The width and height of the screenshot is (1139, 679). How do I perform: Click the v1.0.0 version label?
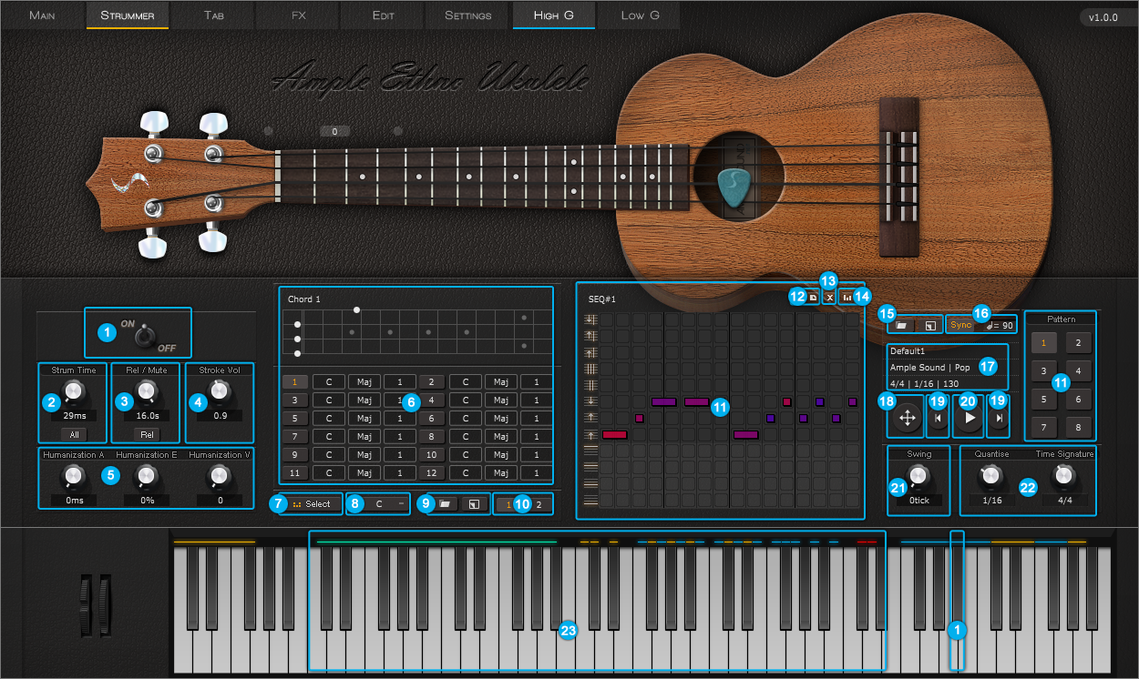[1104, 17]
